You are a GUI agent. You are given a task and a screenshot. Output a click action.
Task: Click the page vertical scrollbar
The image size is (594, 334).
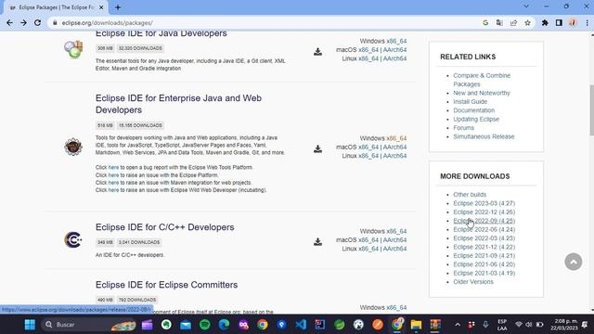pos(592,109)
